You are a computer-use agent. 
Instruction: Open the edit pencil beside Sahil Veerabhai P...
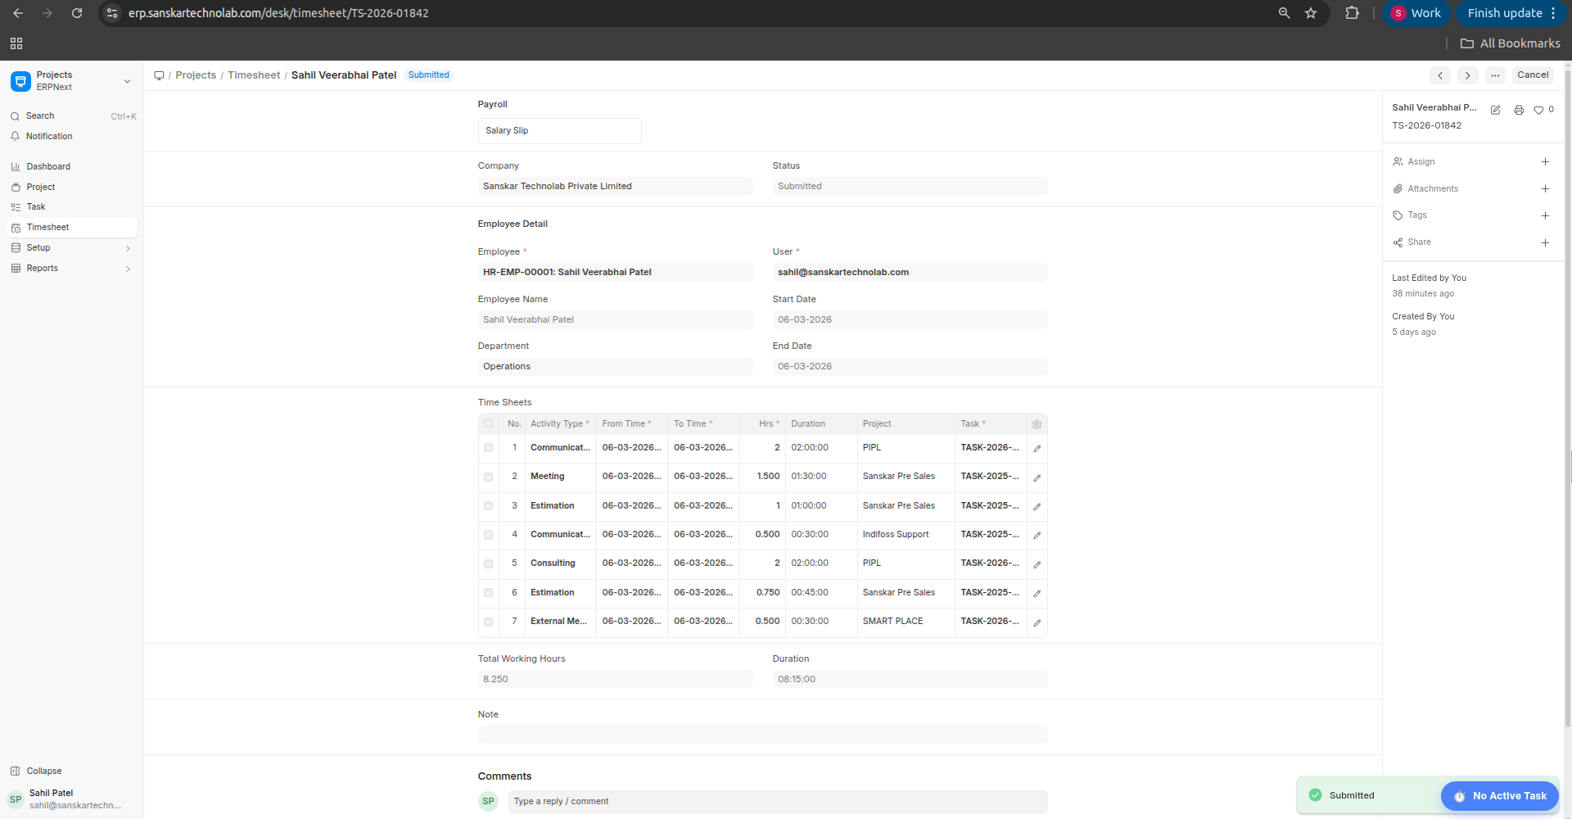pos(1496,109)
